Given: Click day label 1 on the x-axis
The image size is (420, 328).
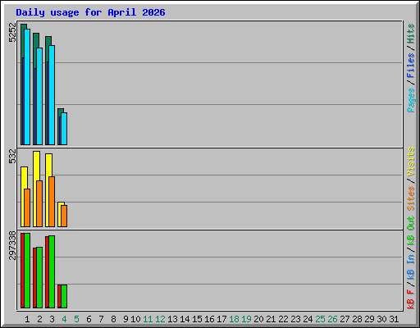Looking at the screenshot, I should (27, 319).
